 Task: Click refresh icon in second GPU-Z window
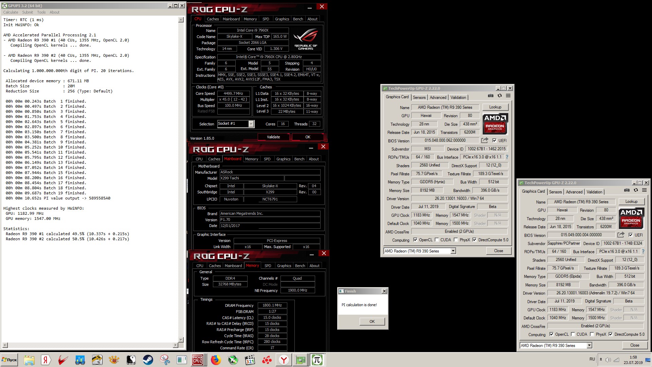[x=636, y=190]
